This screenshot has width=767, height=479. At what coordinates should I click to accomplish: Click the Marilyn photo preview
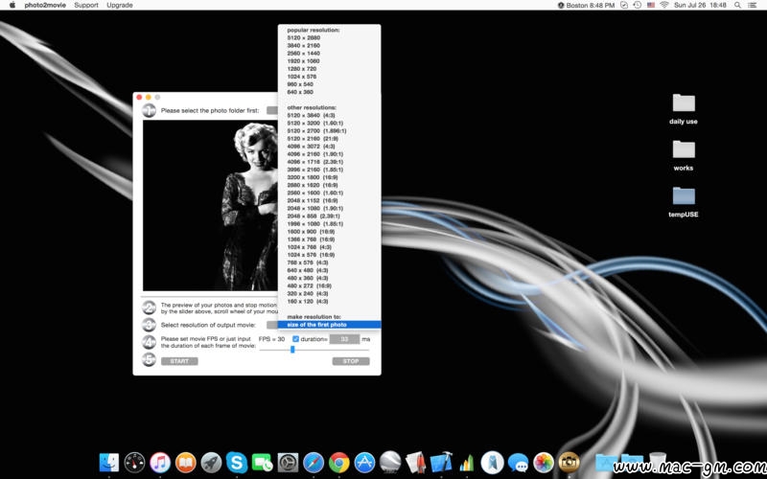(210, 205)
